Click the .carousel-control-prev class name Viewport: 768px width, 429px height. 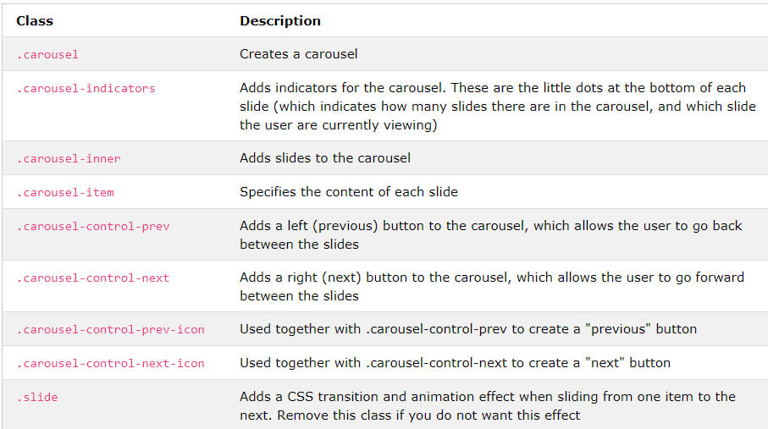tap(93, 226)
